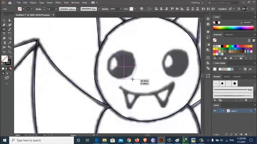The width and height of the screenshot is (257, 144).
Task: Set fill mode to Gradient
Action: pyautogui.click(x=7, y=68)
